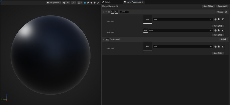Use selected asset for Layer 1 Layer Asset
The image size is (230, 105).
pos(215,19)
